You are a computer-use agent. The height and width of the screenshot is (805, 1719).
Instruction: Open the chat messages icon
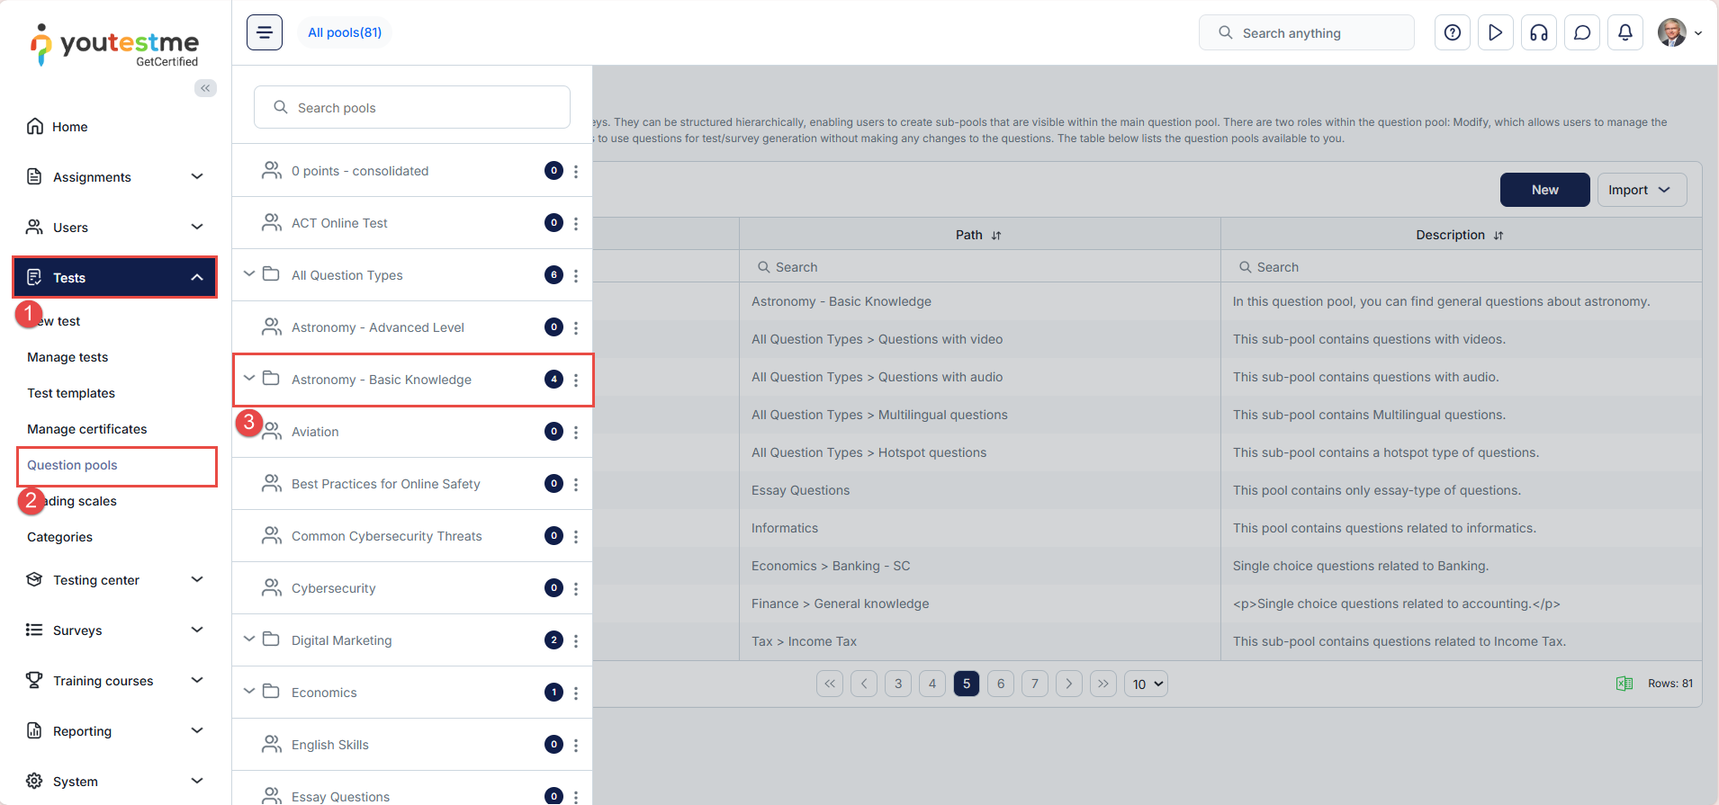[1581, 32]
